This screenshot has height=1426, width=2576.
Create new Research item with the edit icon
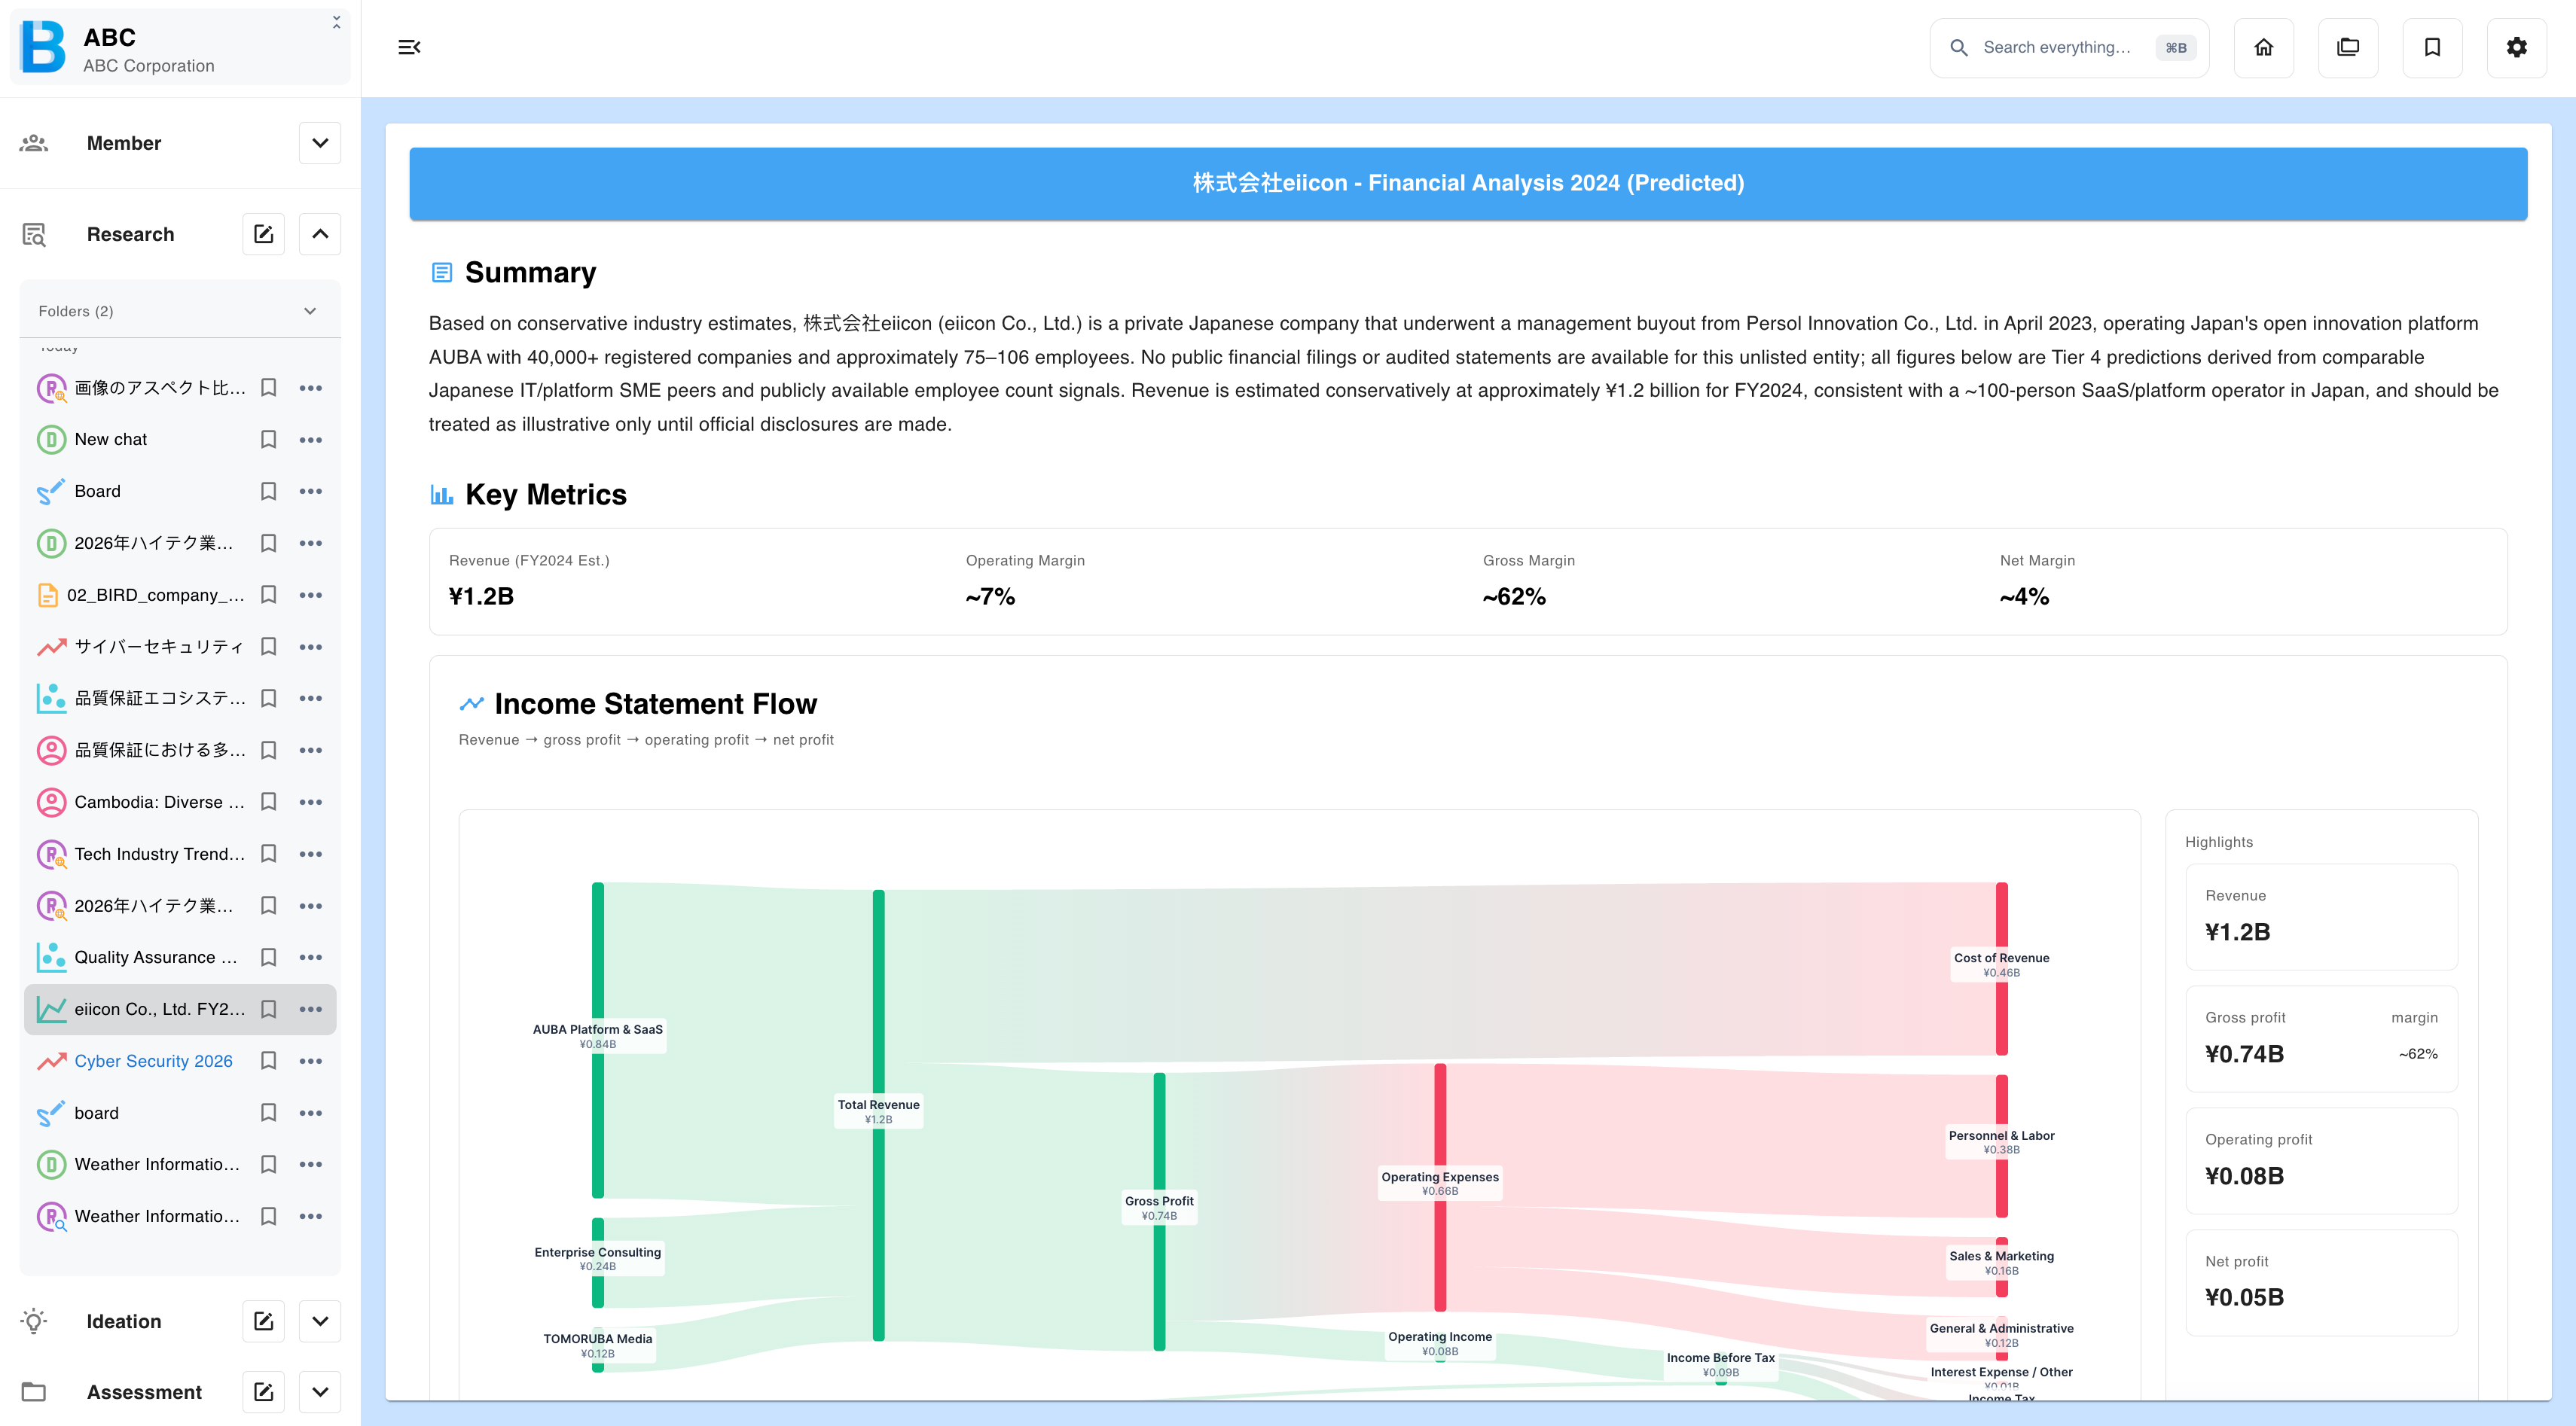click(x=263, y=234)
